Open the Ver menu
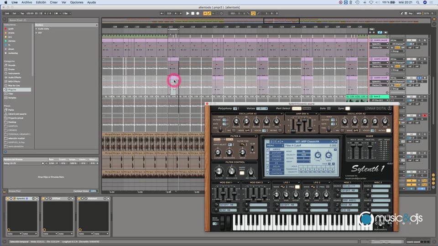Image resolution: width=438 pixels, height=246 pixels. tap(64, 2)
